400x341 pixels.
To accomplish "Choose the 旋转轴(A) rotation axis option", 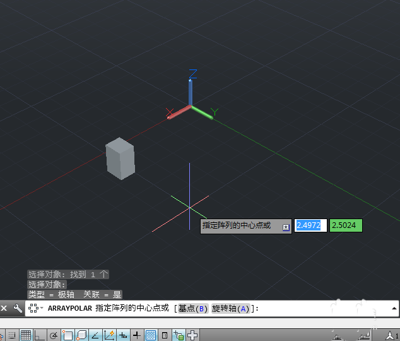I will [230, 308].
